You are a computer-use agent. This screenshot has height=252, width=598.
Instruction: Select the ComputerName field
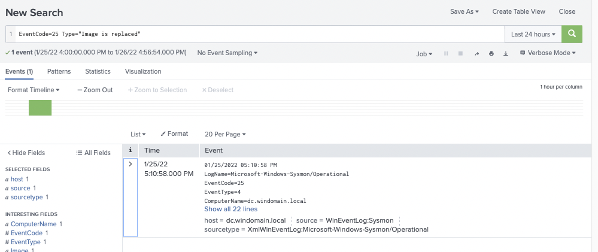pyautogui.click(x=34, y=224)
